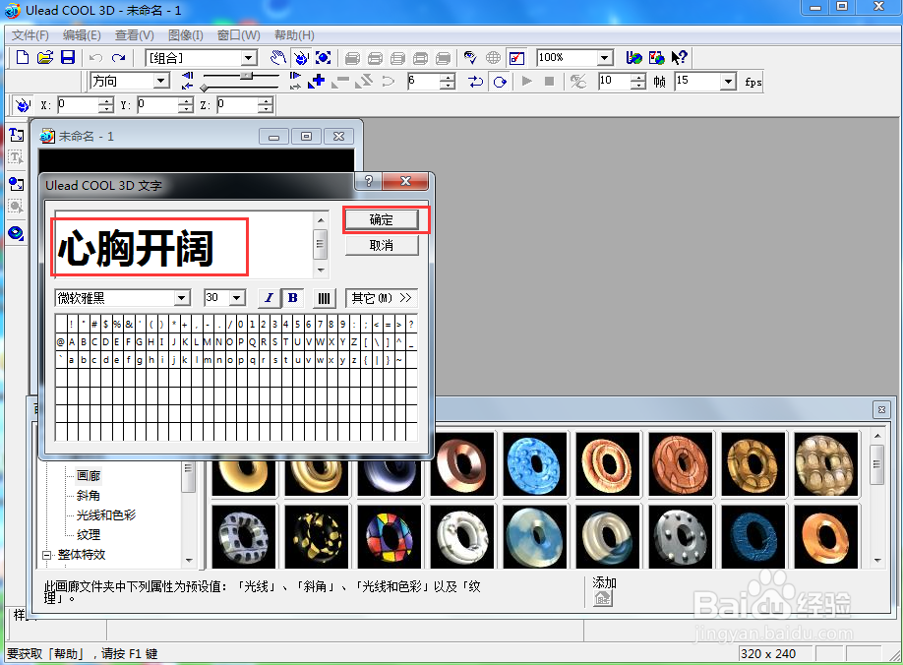This screenshot has height=665, width=903.
Task: Click the edit graphics tool in sidebar
Action: coord(16,207)
